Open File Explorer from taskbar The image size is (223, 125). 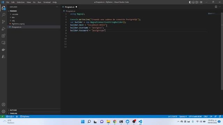[108, 122]
